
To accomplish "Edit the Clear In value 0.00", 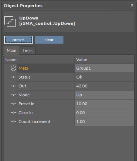I will pos(104,113).
